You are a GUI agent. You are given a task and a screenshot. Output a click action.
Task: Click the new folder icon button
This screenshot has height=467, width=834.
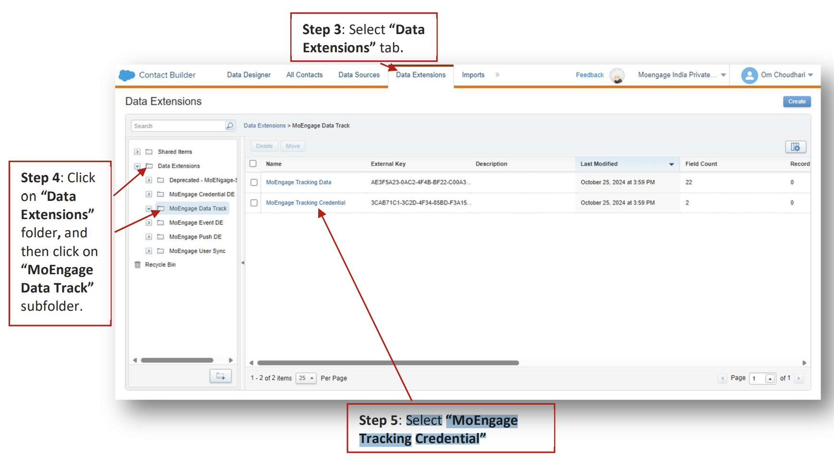(x=221, y=376)
